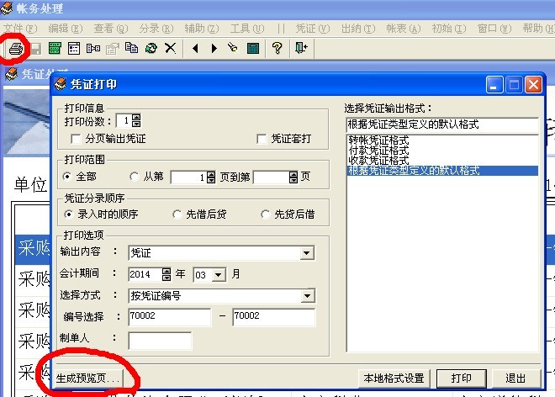Click the greyed document export icon
The height and width of the screenshot is (397, 555).
(113, 49)
